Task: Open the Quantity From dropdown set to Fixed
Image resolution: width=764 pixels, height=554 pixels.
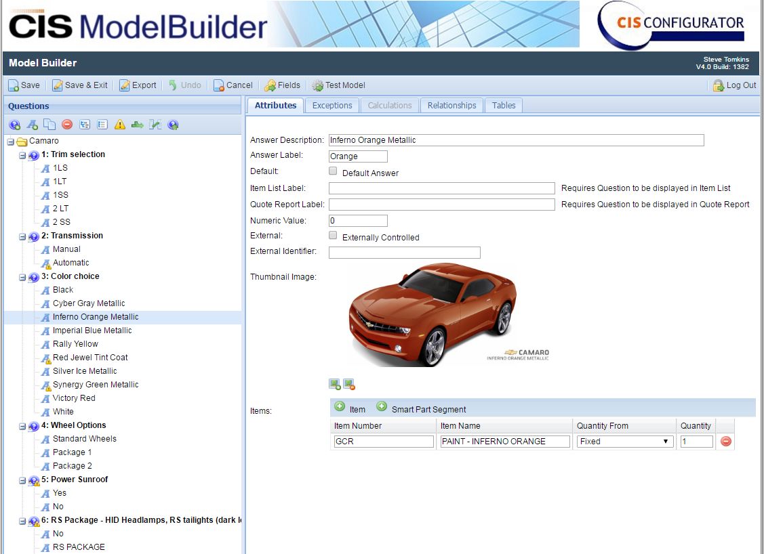Action: tap(624, 442)
